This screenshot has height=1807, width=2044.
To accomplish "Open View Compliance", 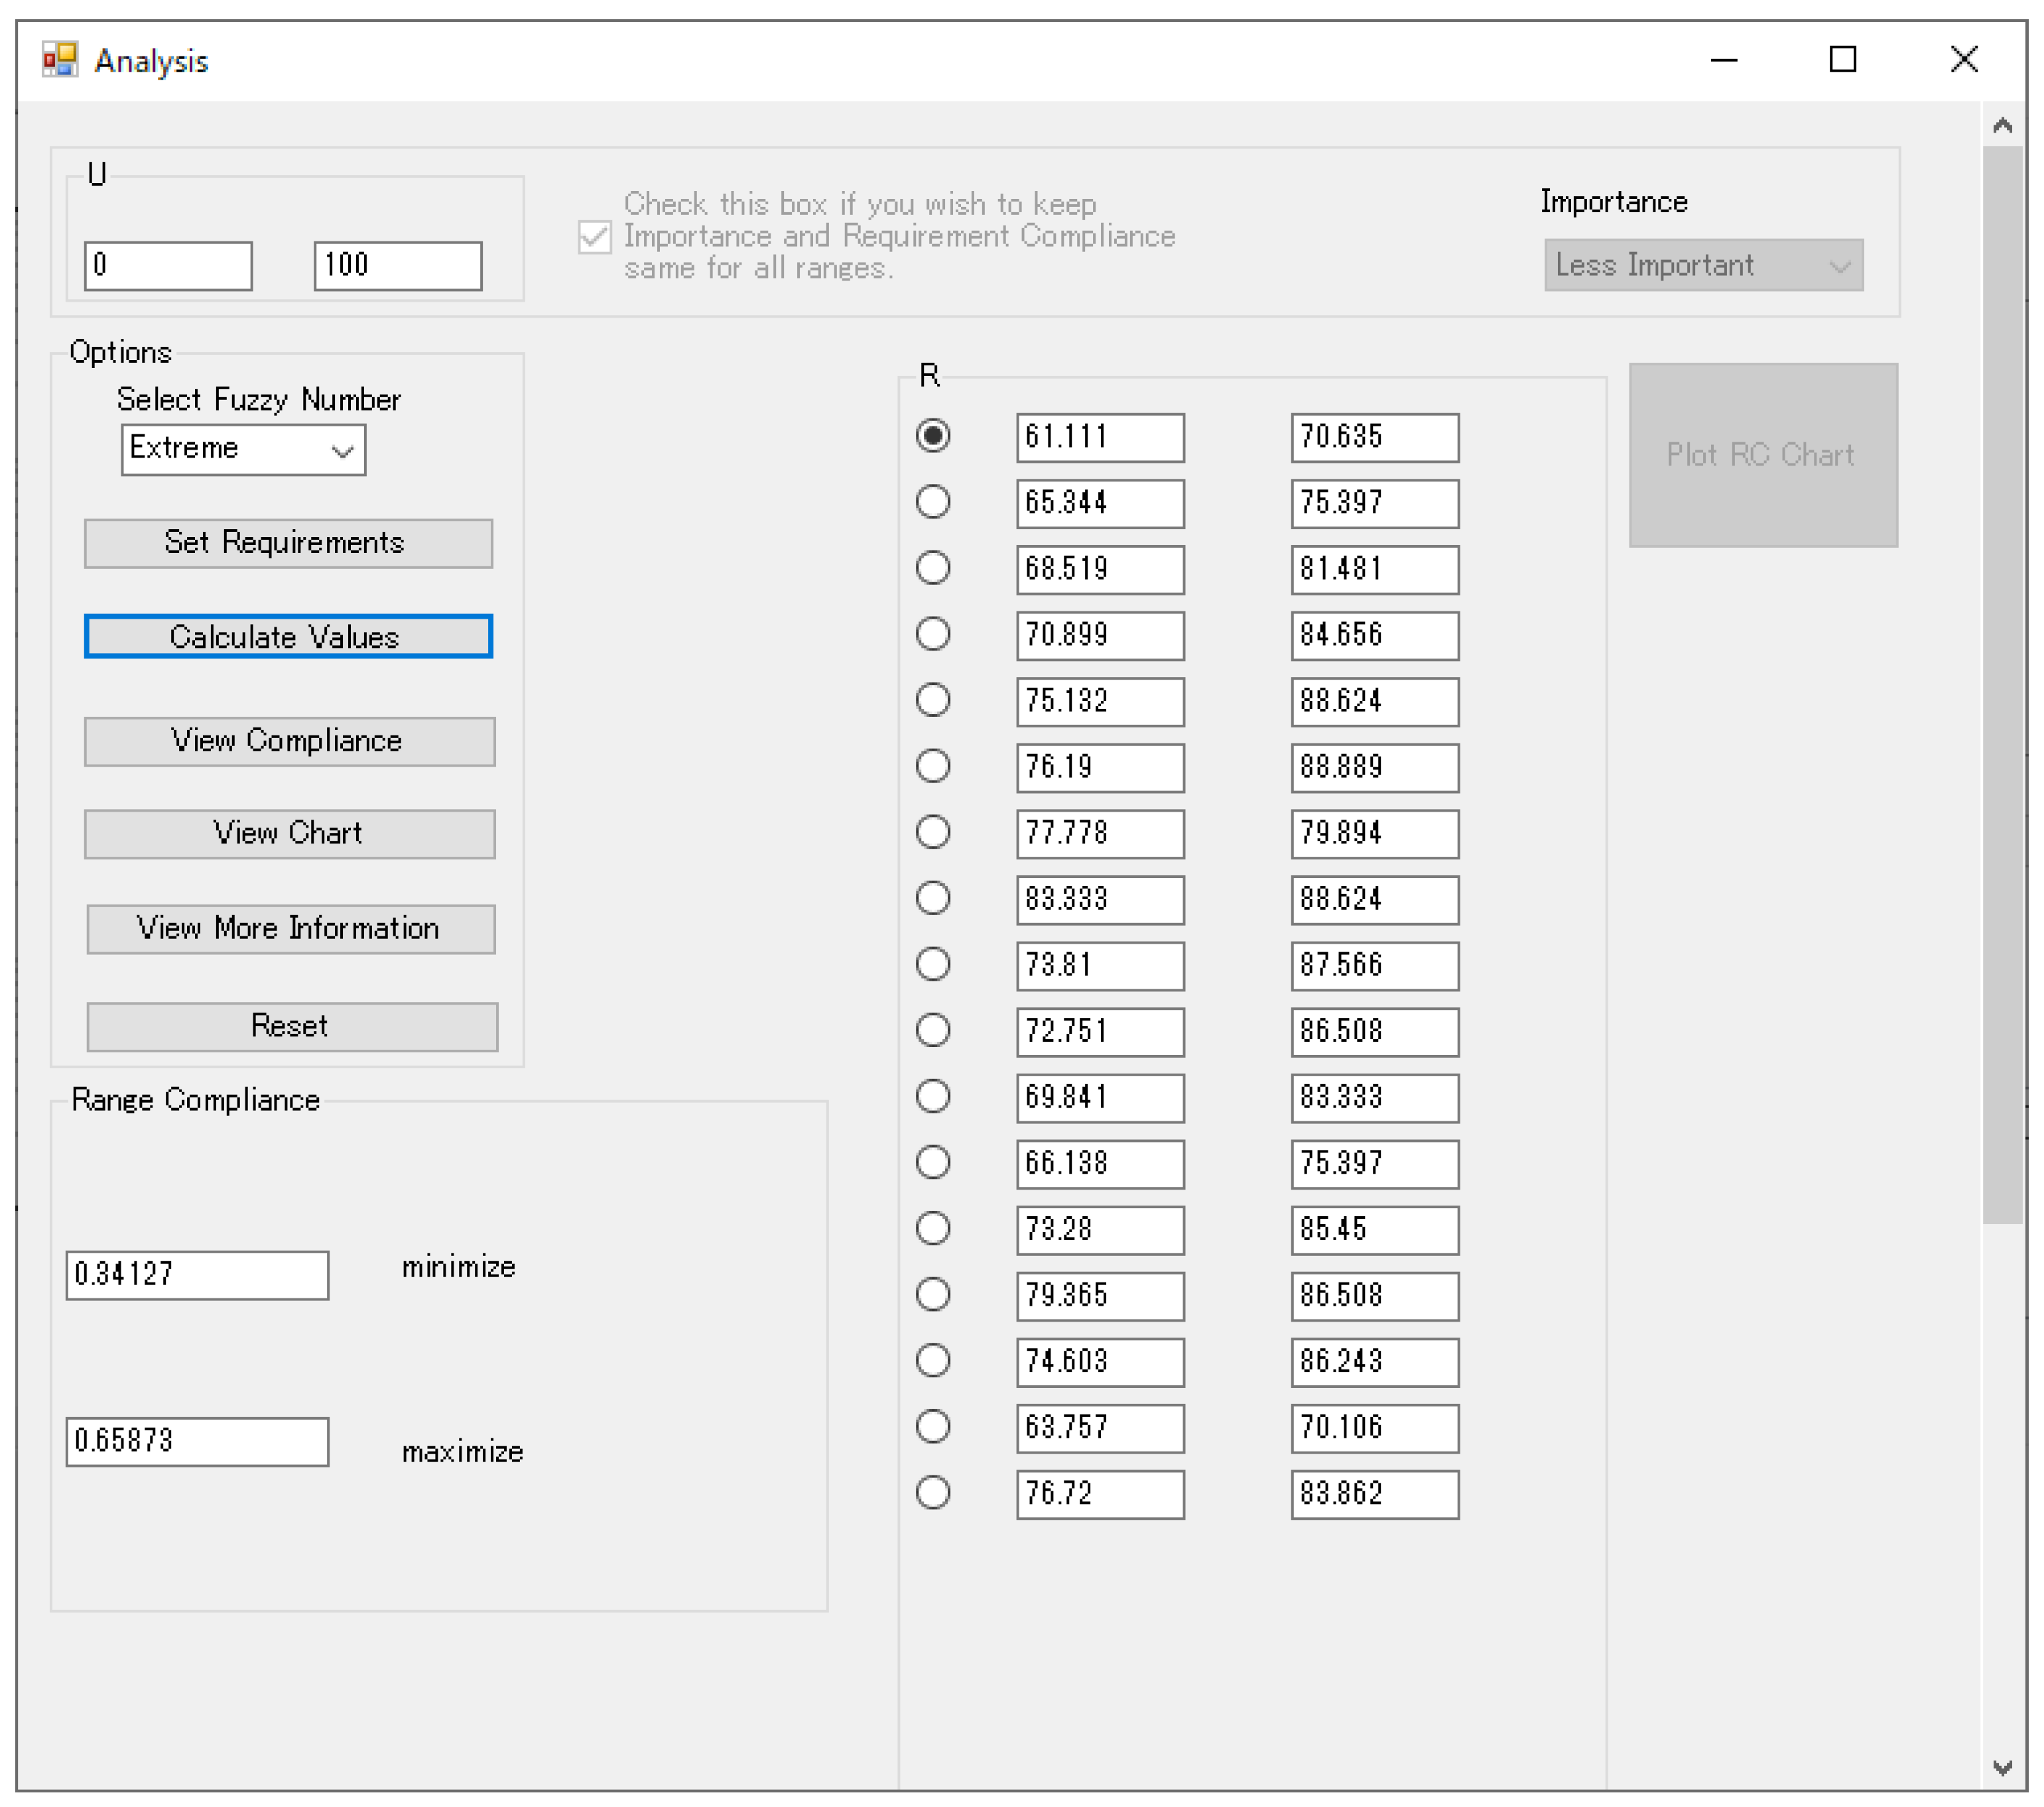I will 289,741.
